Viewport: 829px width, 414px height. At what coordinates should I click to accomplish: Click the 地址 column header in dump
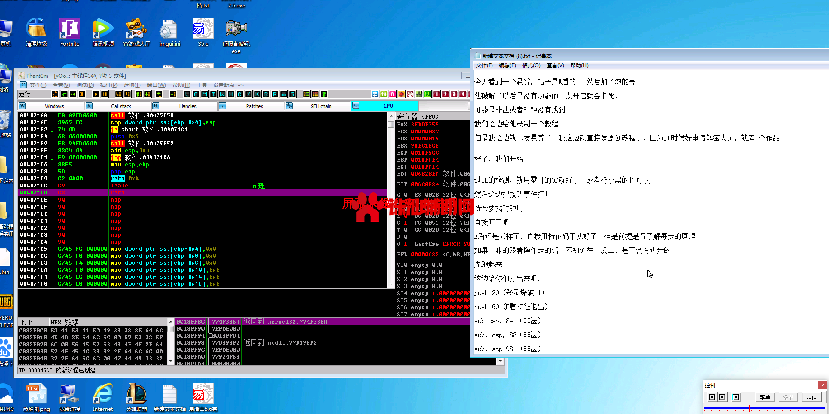click(x=32, y=322)
